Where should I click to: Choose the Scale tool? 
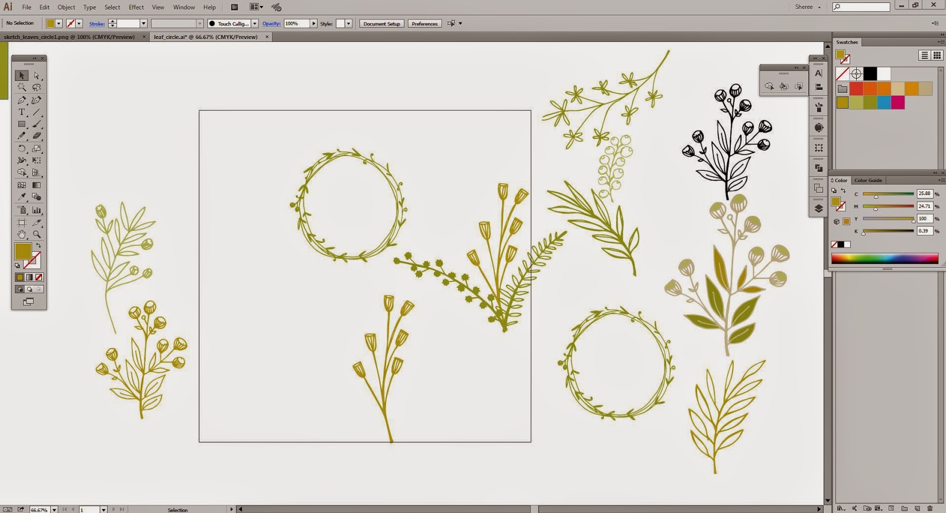point(37,148)
